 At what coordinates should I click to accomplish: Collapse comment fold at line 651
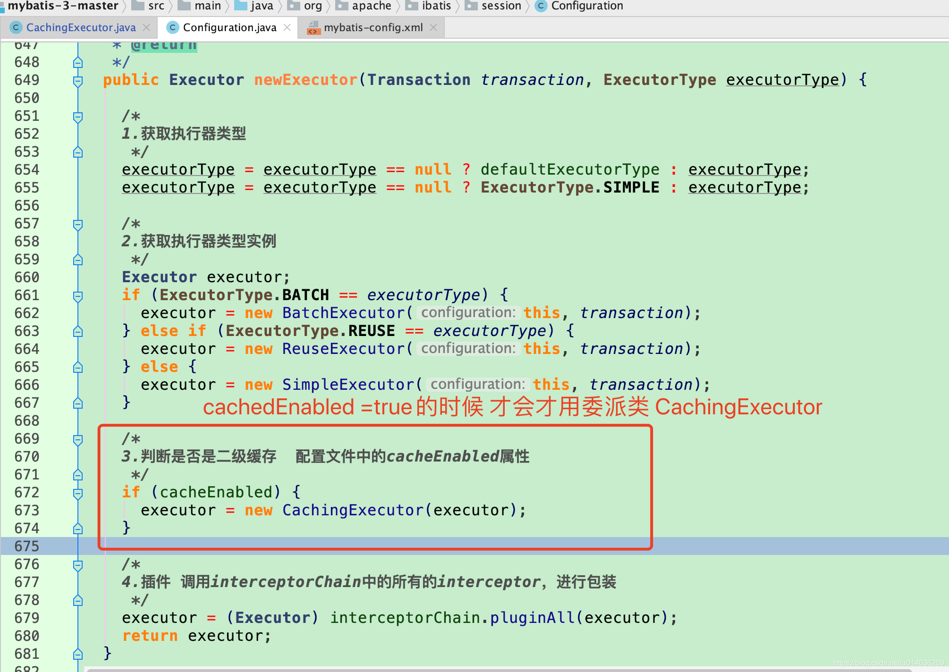(78, 117)
